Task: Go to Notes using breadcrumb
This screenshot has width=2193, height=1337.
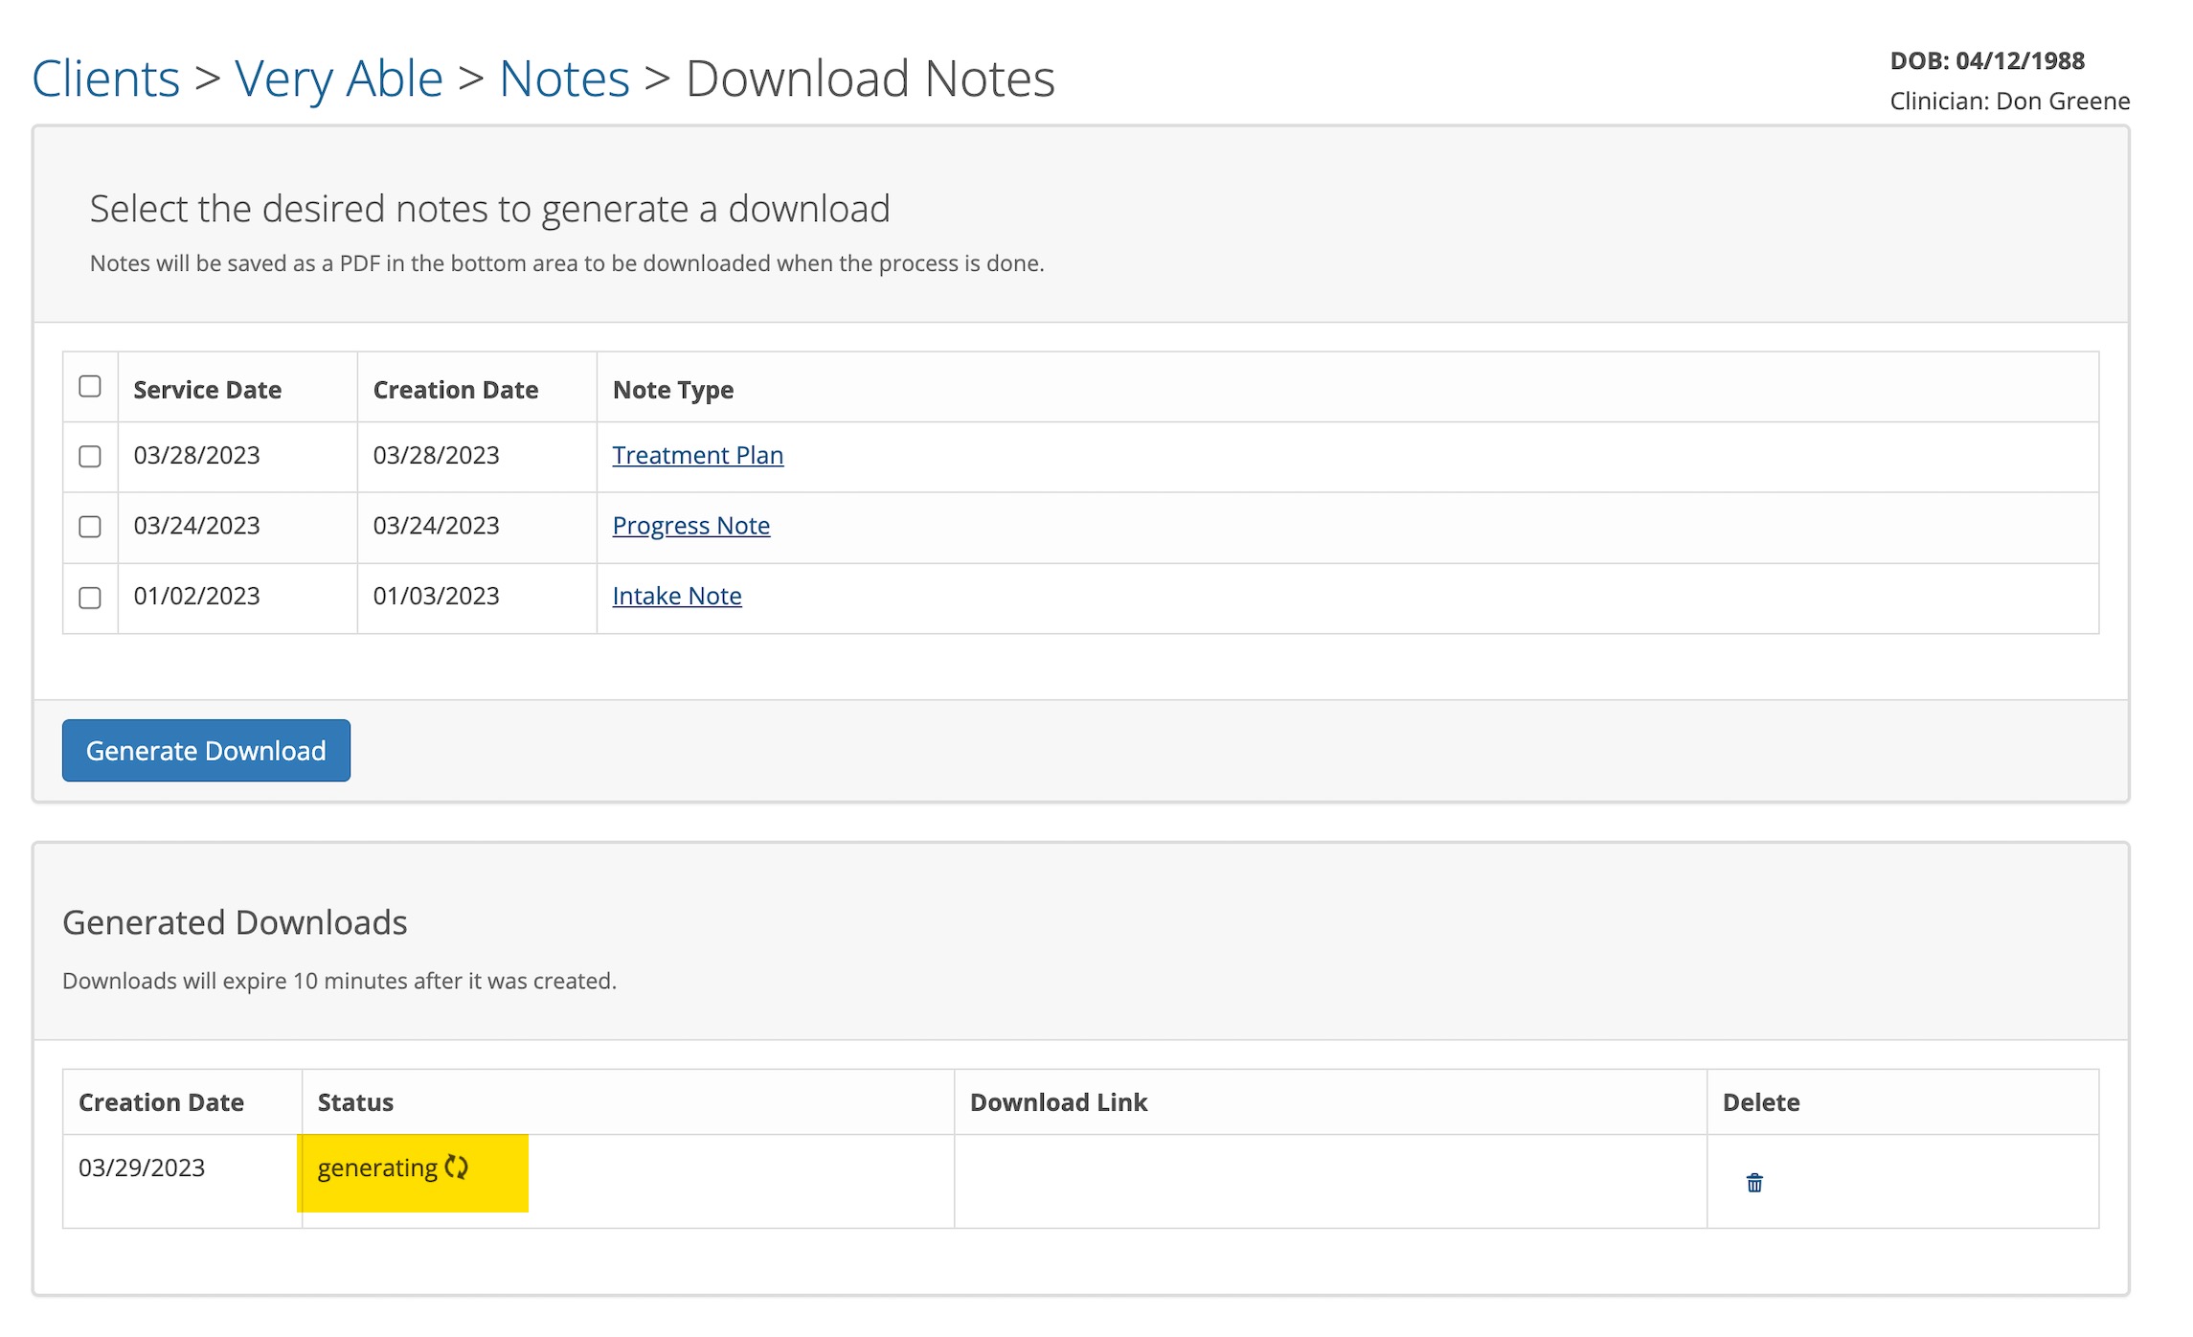Action: pos(564,78)
